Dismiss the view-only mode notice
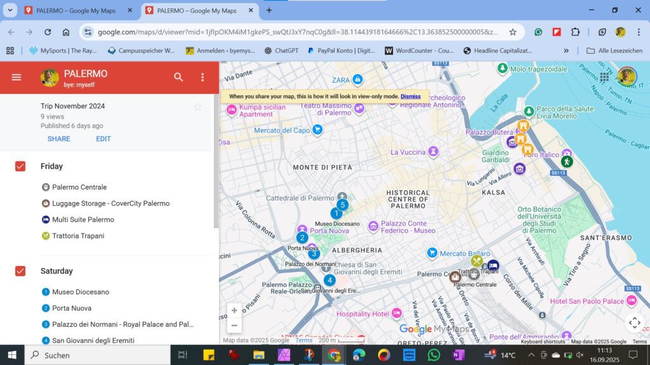The width and height of the screenshot is (650, 365). pos(410,96)
